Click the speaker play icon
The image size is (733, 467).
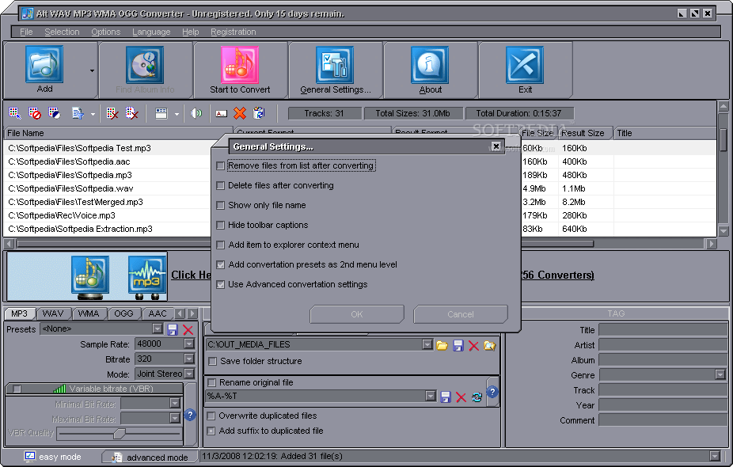pyautogui.click(x=196, y=113)
